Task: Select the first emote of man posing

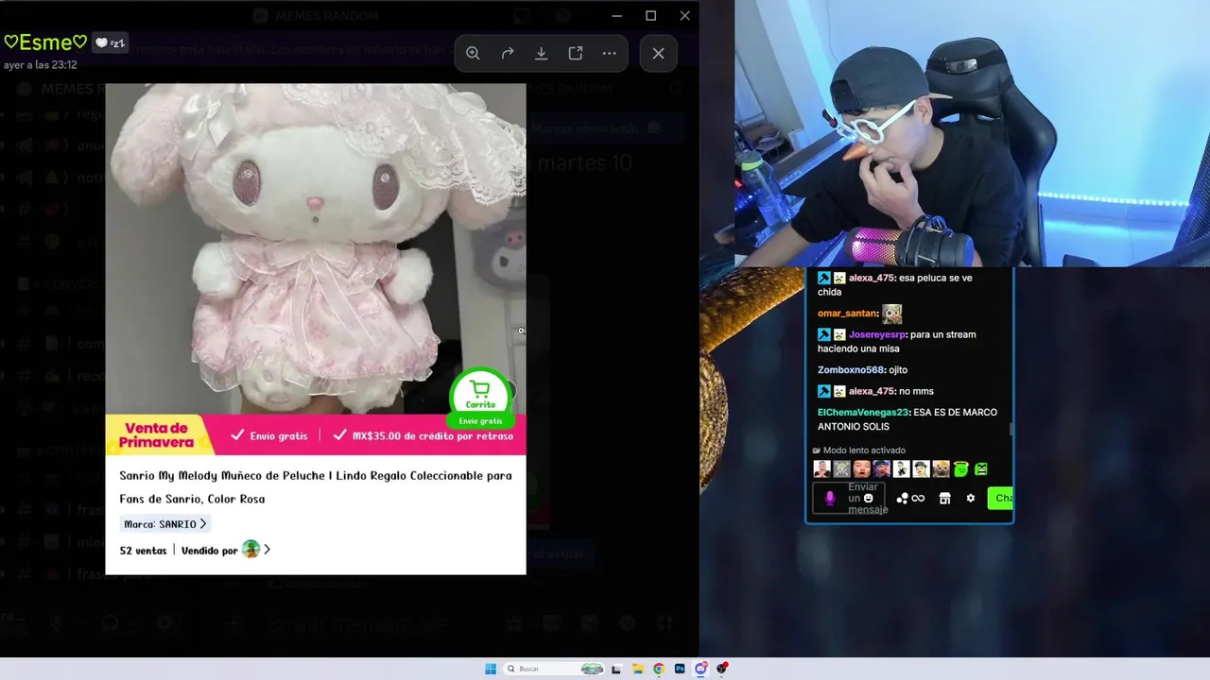Action: [x=822, y=468]
